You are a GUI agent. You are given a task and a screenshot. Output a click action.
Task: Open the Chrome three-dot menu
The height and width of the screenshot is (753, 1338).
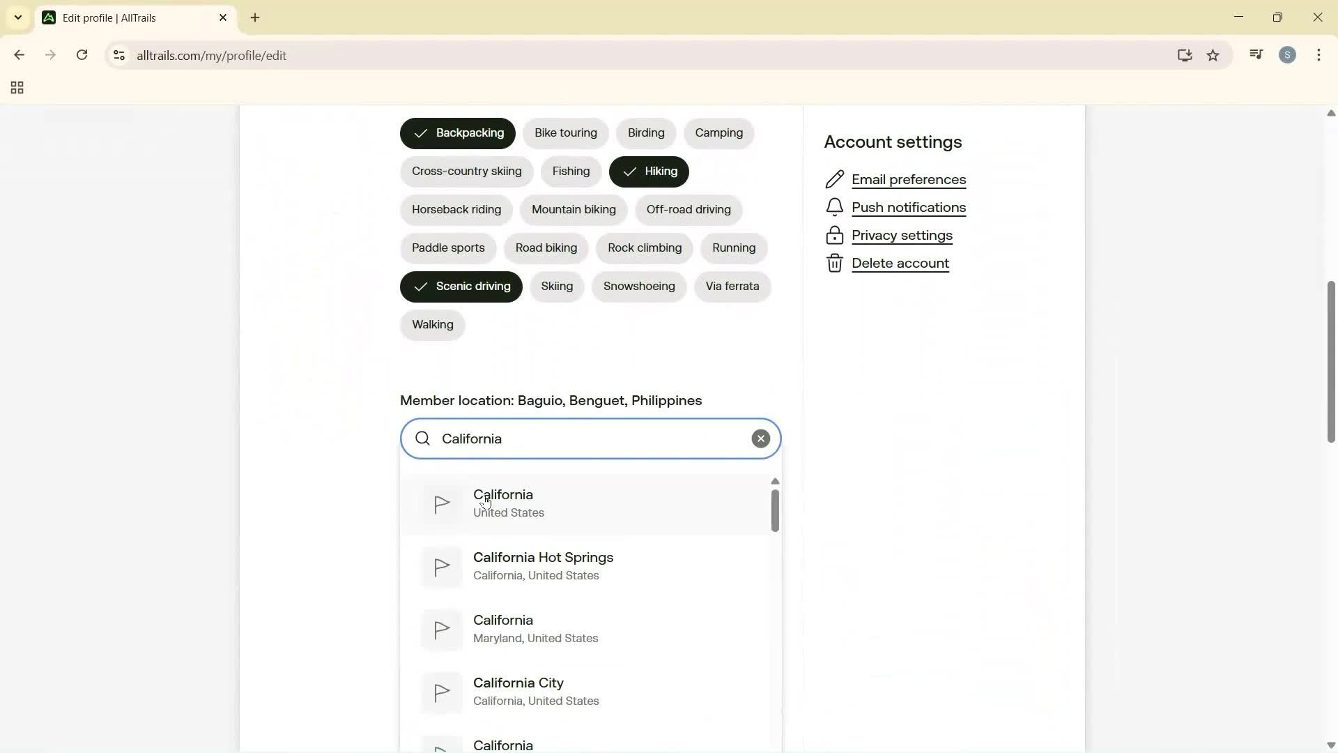click(x=1319, y=55)
